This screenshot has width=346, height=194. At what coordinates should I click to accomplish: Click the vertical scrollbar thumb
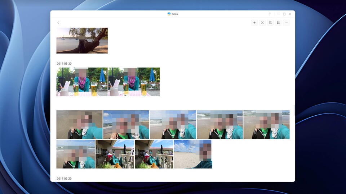click(294, 110)
